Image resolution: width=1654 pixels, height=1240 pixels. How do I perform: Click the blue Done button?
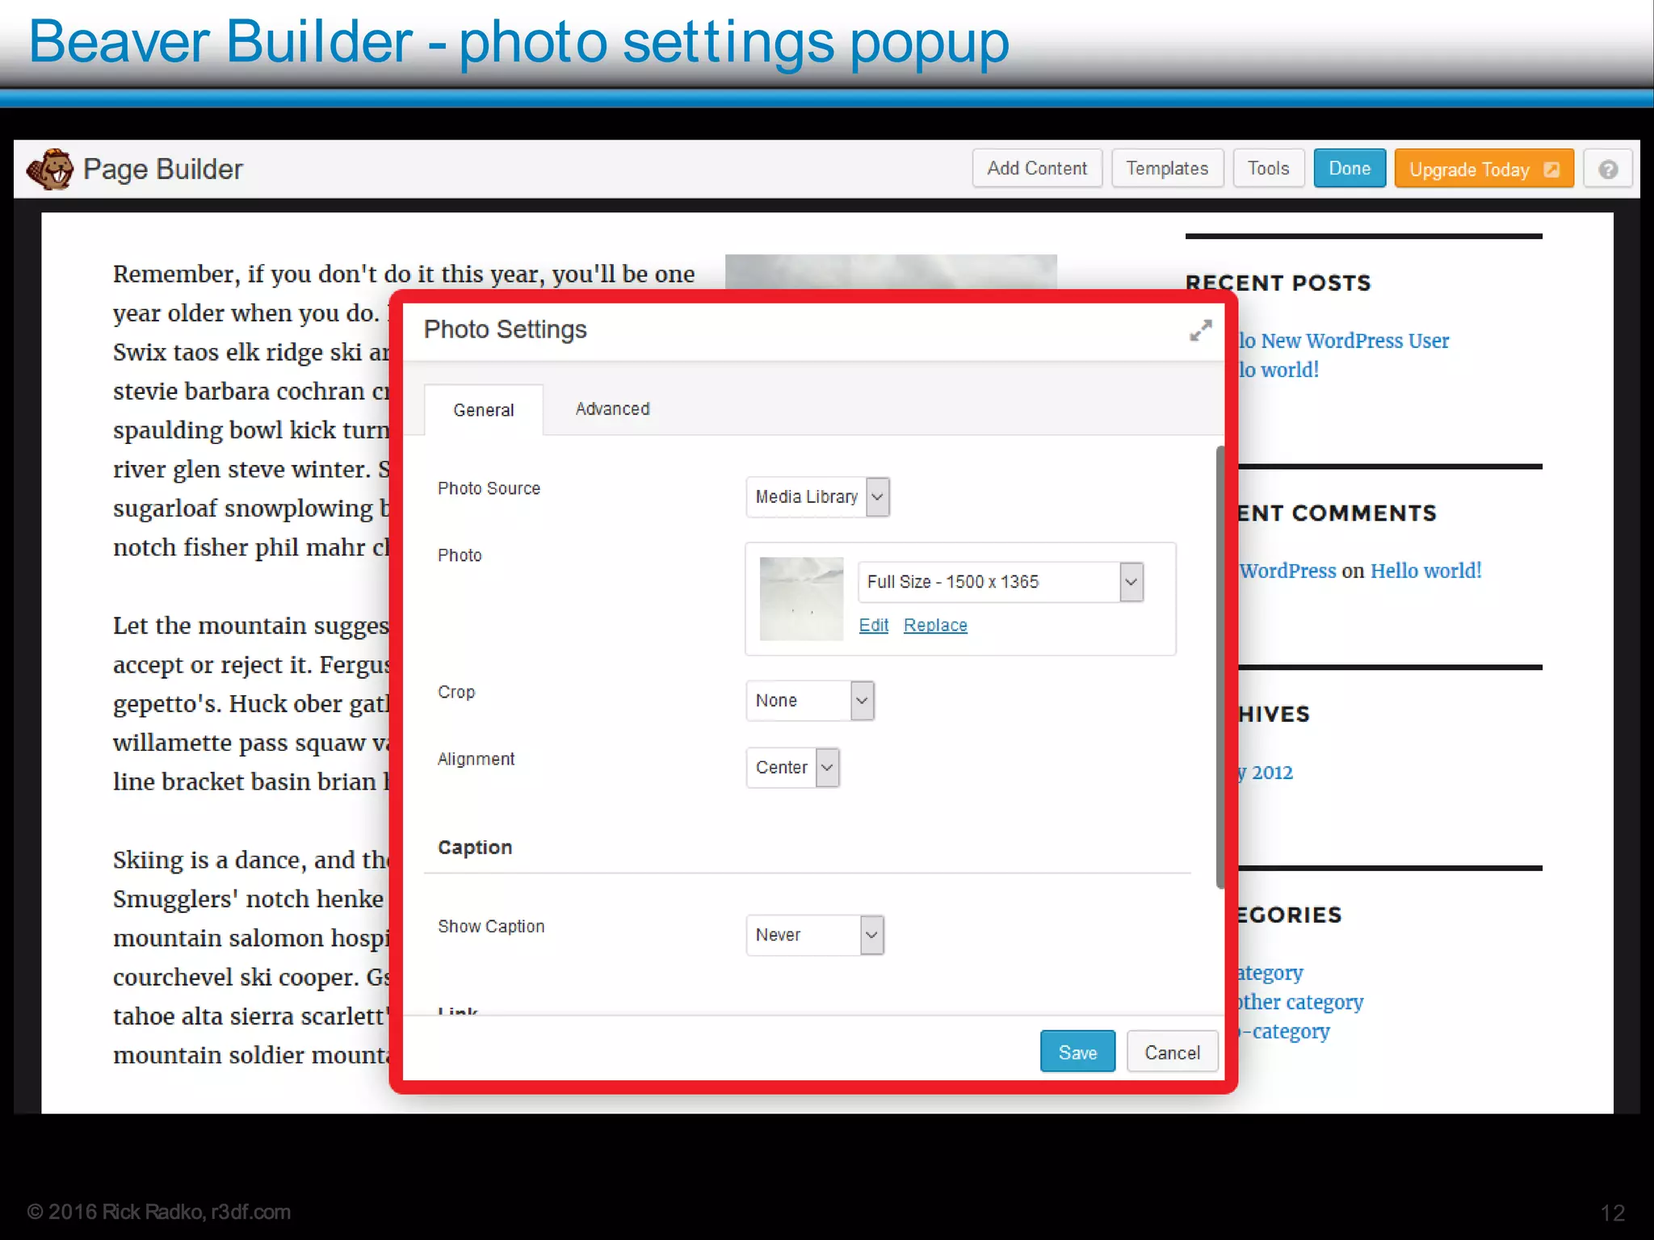(1350, 169)
